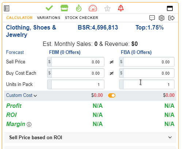
Task: Click the green storefront icon
Action: pos(64,8)
